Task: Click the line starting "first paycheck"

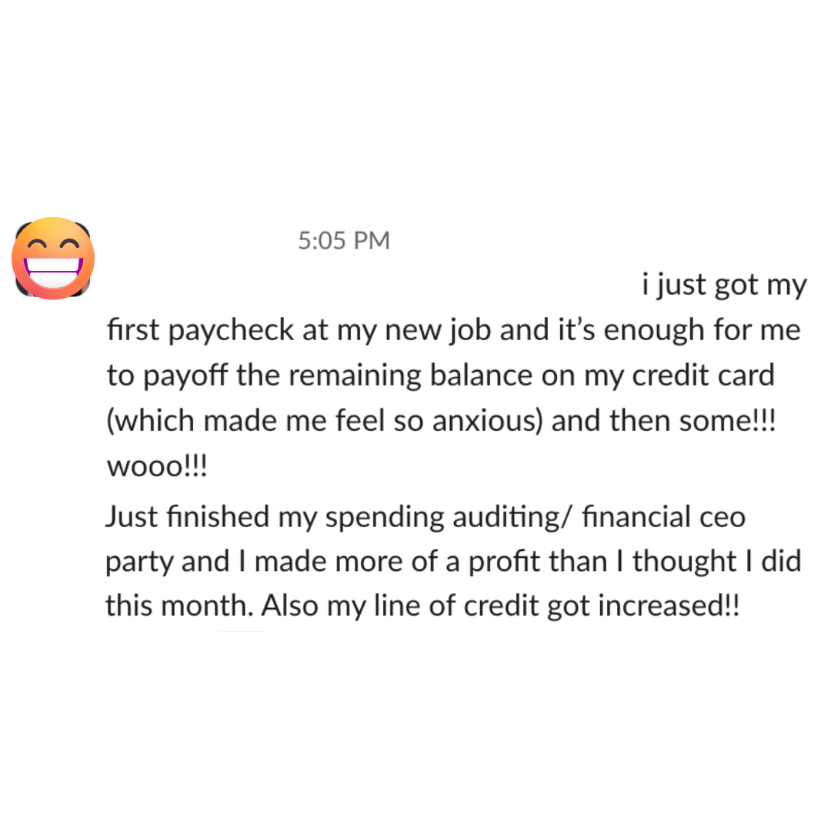Action: [452, 331]
